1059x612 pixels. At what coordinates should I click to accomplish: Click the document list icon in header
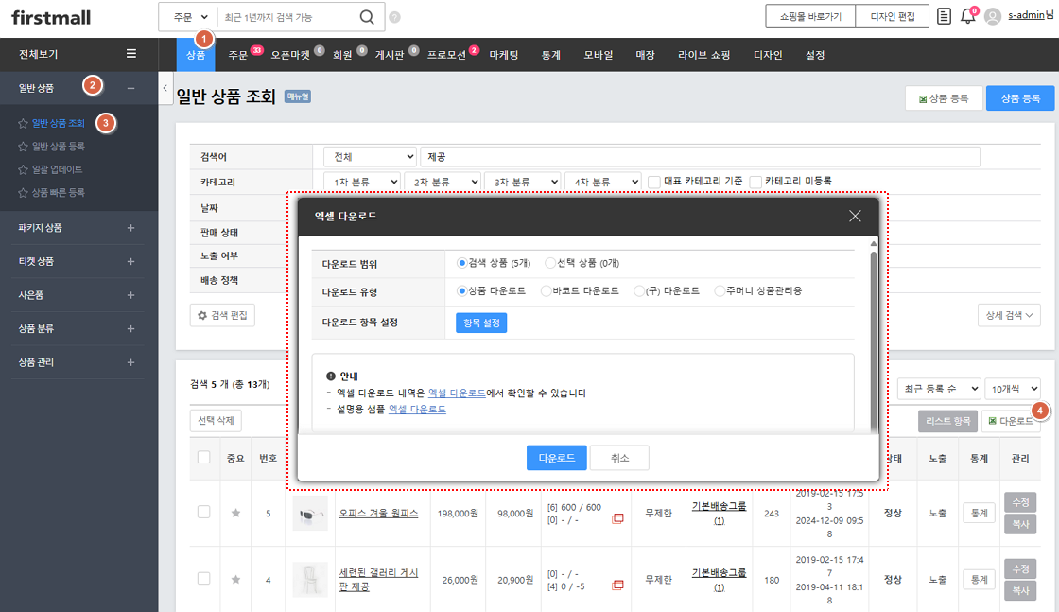coord(944,17)
